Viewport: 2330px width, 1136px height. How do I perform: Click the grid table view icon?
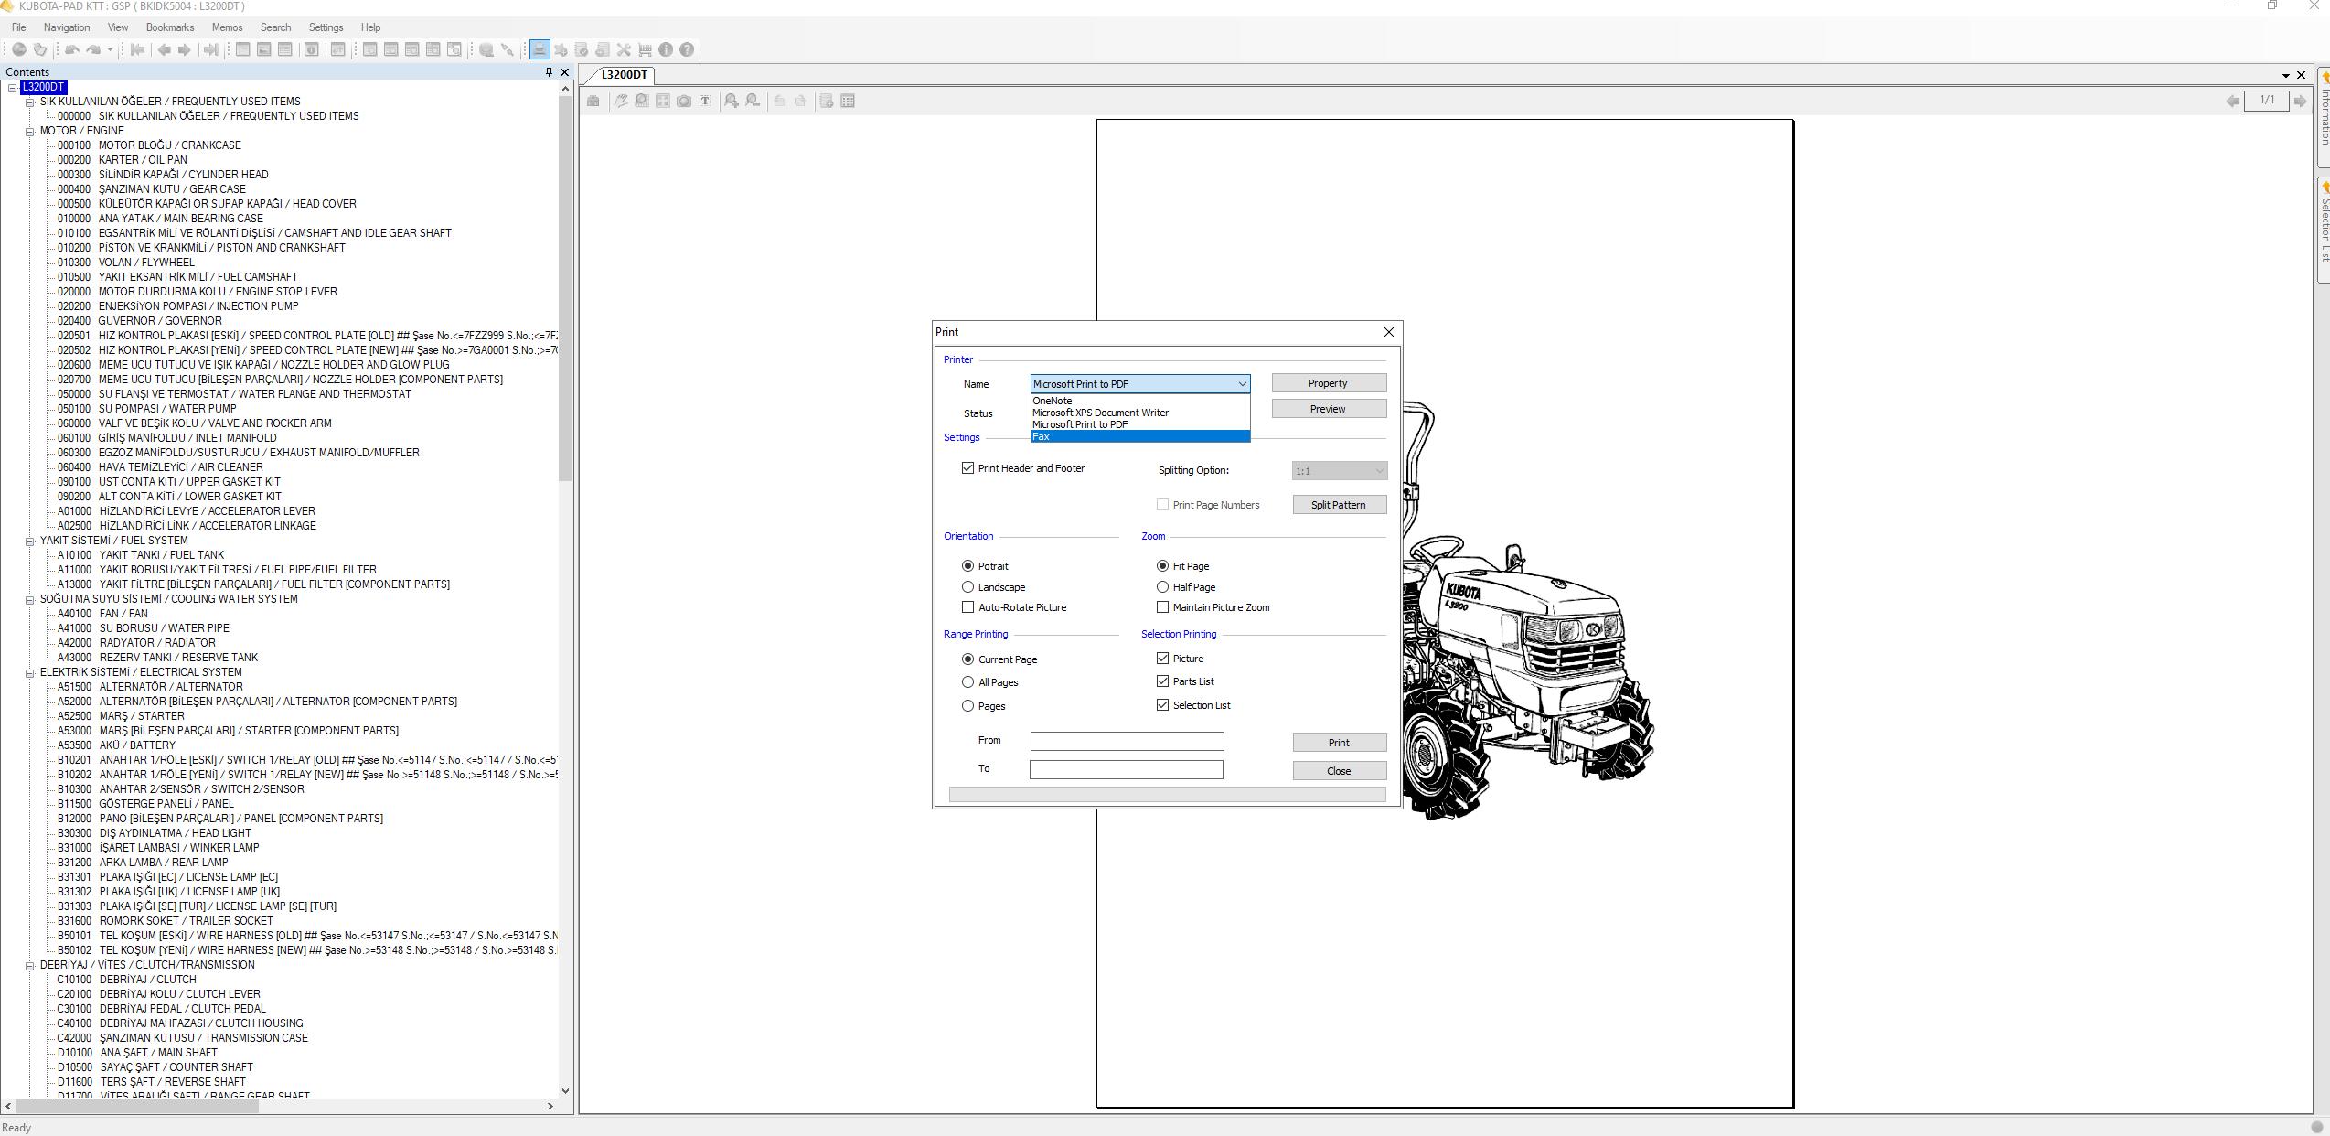848,102
